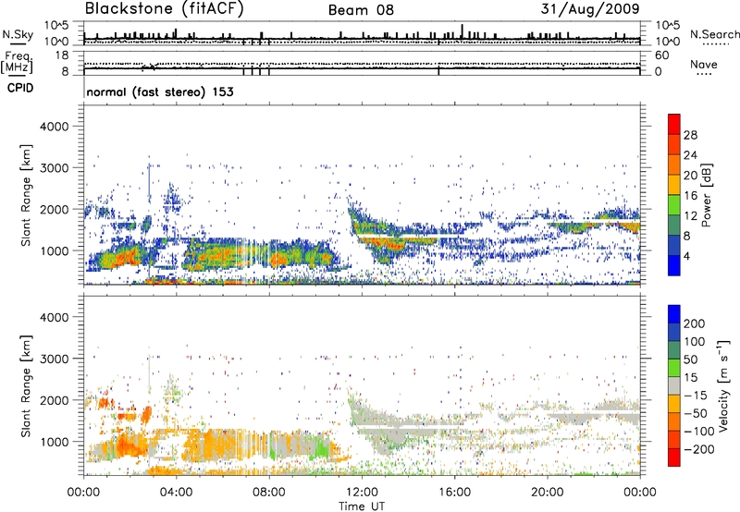Click the grey segment of the velocity colorbar

pyautogui.click(x=674, y=385)
